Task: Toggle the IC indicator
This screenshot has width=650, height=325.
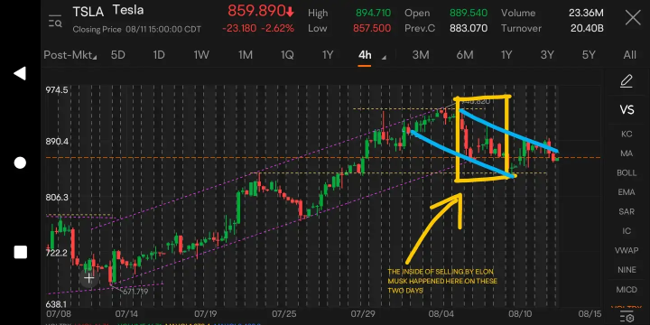Action: coord(627,231)
